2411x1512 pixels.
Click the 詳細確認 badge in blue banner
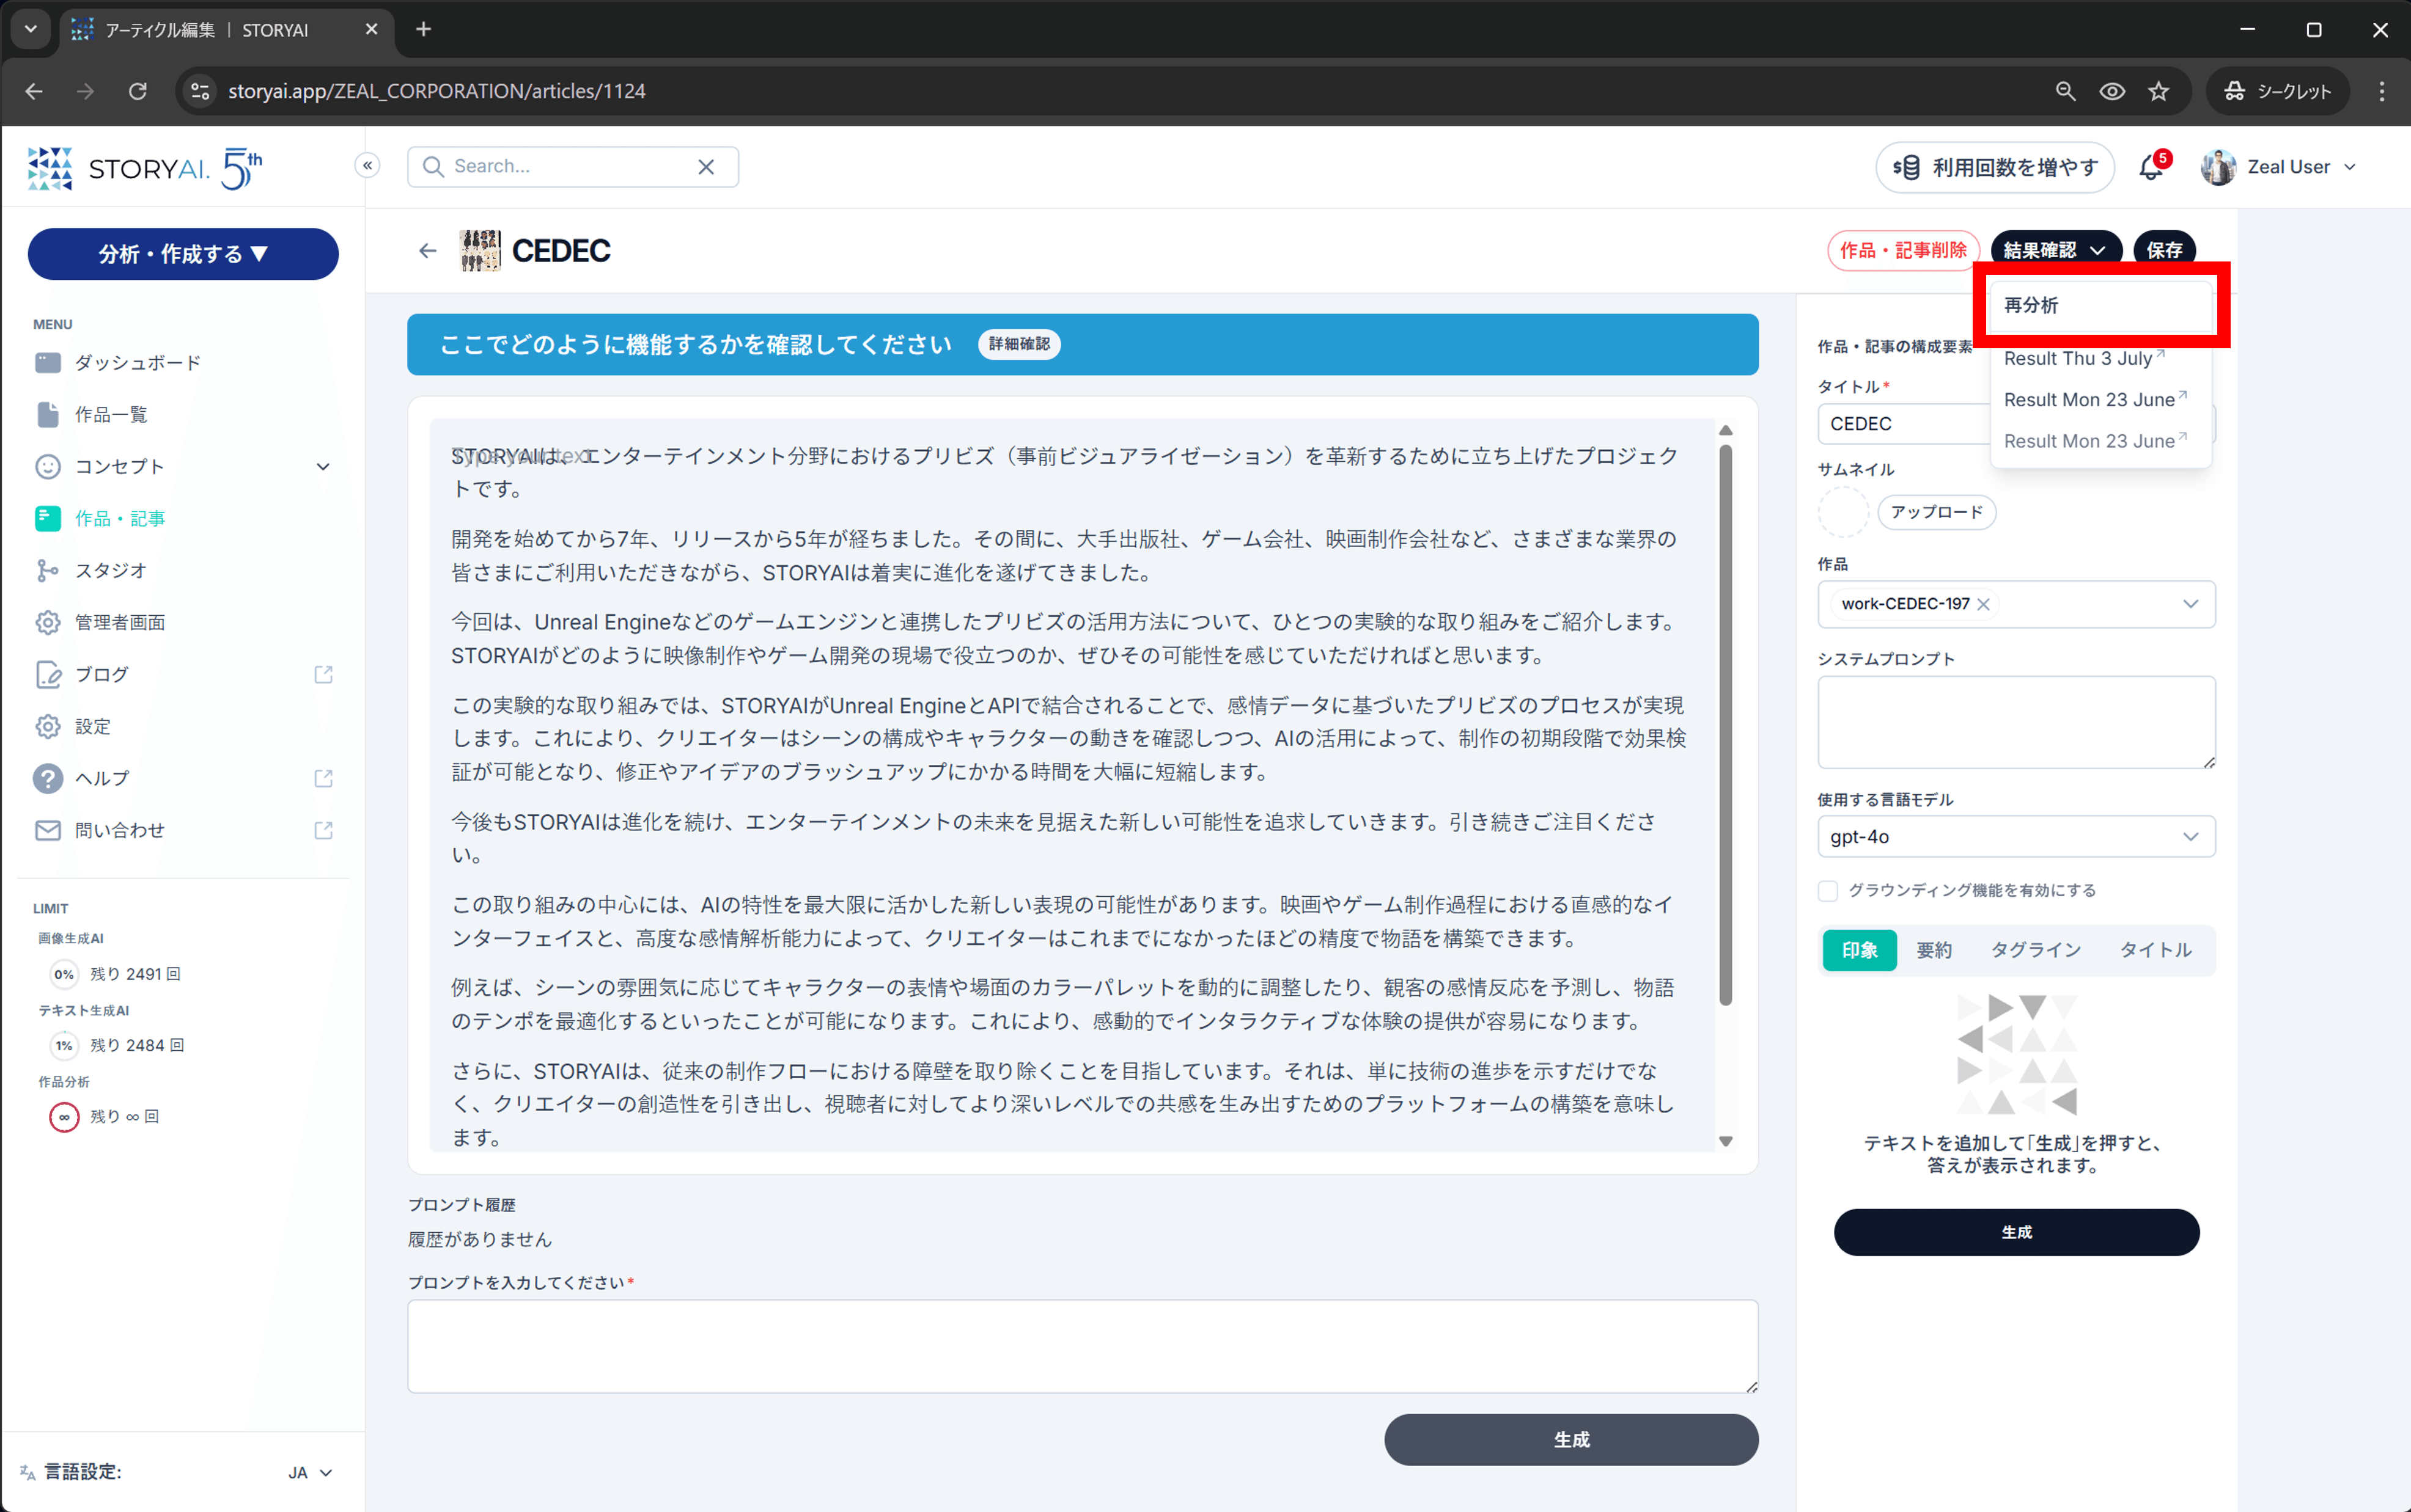click(1018, 344)
